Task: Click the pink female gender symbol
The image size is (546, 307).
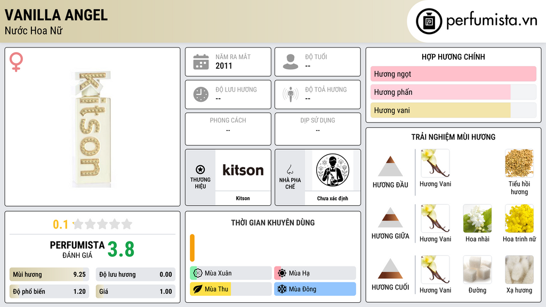Action: (x=16, y=62)
